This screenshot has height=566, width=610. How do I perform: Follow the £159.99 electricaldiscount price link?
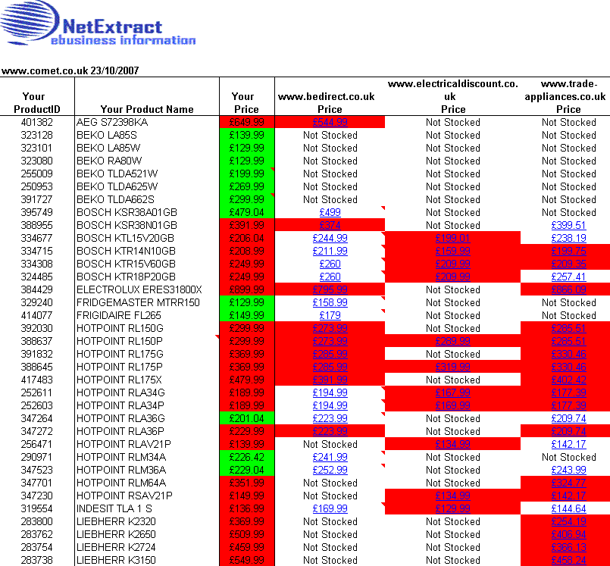click(x=453, y=251)
